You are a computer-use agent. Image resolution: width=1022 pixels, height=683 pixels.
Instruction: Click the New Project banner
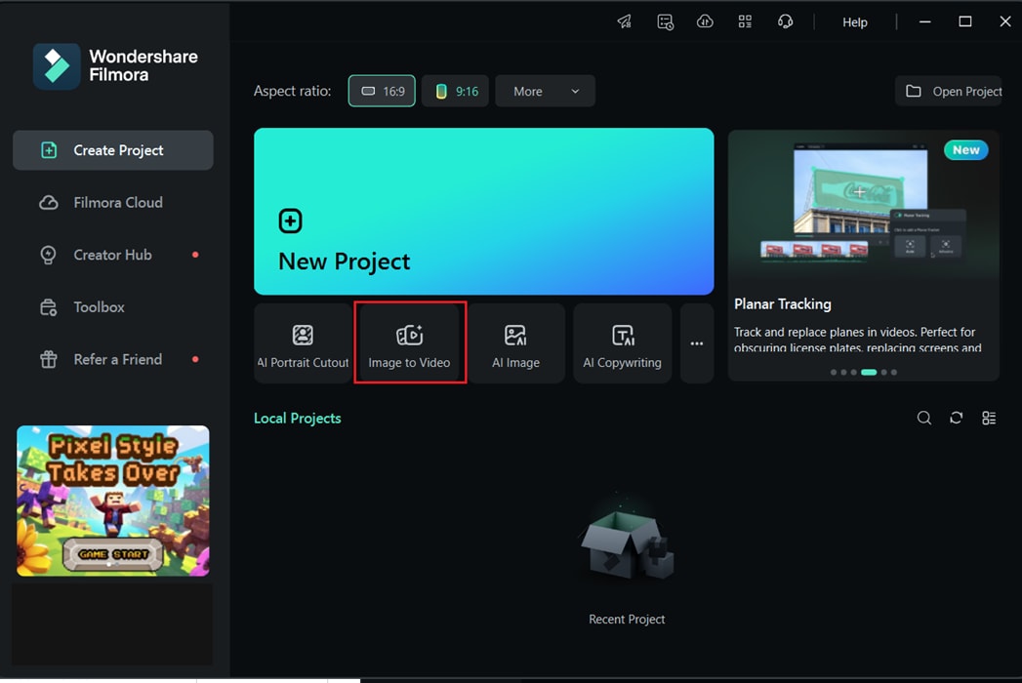click(x=483, y=211)
